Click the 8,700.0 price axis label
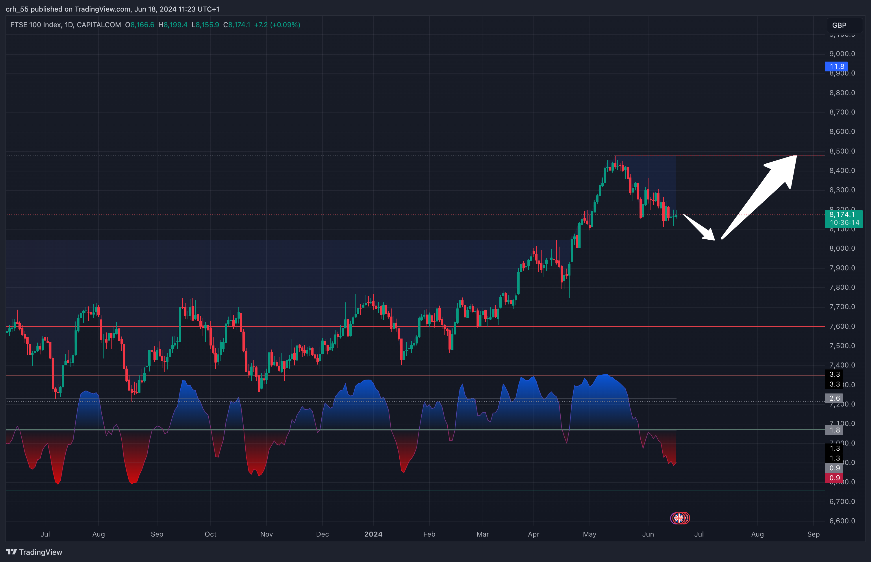Image resolution: width=871 pixels, height=562 pixels. tap(842, 112)
